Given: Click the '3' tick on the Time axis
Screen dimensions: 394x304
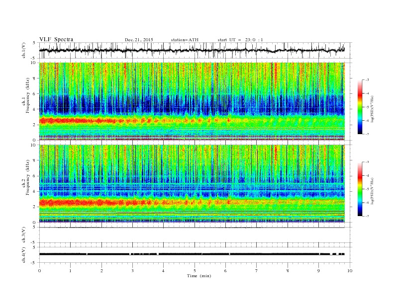Looking at the screenshot, I should [132, 271].
